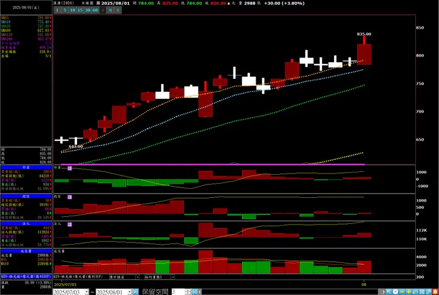Click the 08 month marker on the time axis

coord(364,284)
